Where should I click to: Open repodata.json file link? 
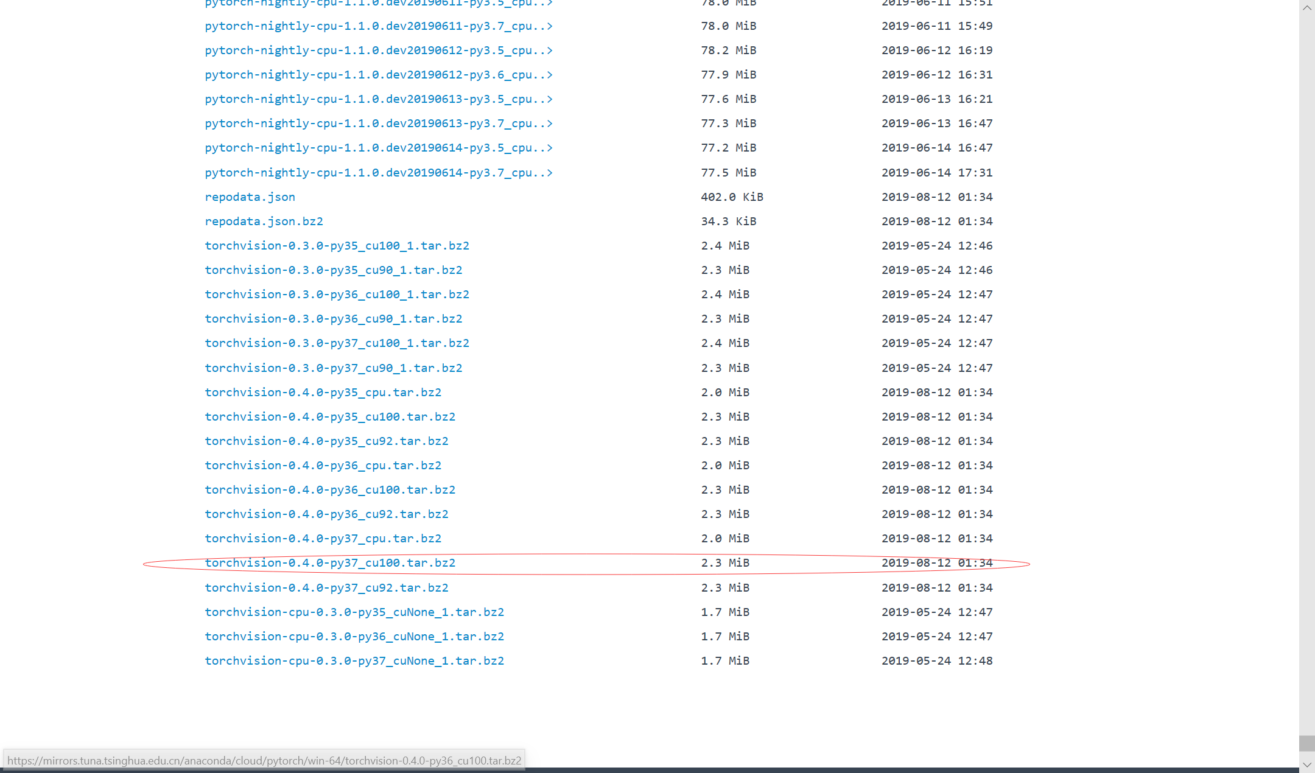[x=250, y=197]
